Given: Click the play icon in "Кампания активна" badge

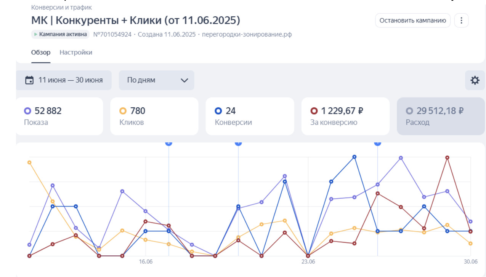Looking at the screenshot, I should point(36,34).
